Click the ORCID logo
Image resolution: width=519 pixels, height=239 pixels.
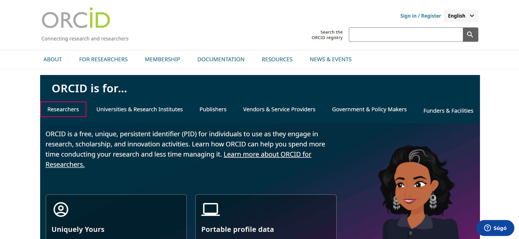coord(76,18)
